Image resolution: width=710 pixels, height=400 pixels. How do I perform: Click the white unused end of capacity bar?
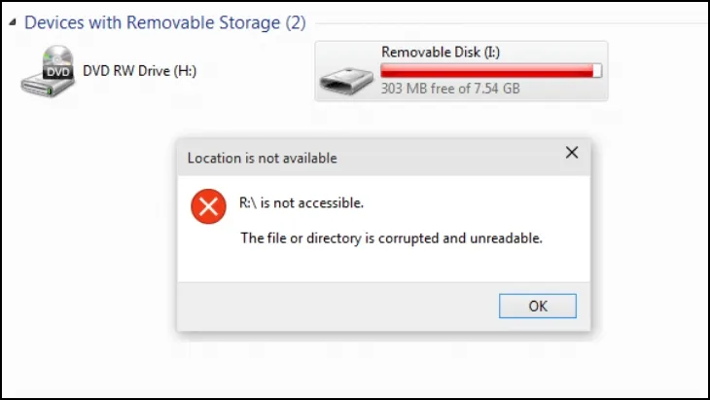tap(597, 71)
